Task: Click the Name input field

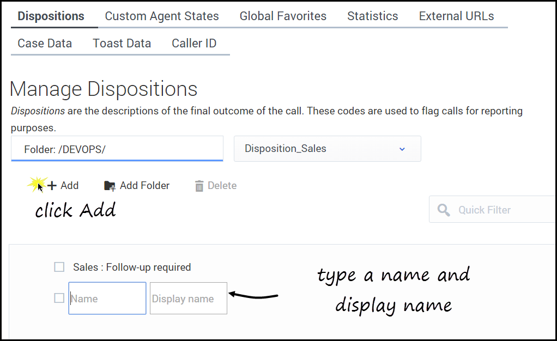Action: [x=107, y=298]
